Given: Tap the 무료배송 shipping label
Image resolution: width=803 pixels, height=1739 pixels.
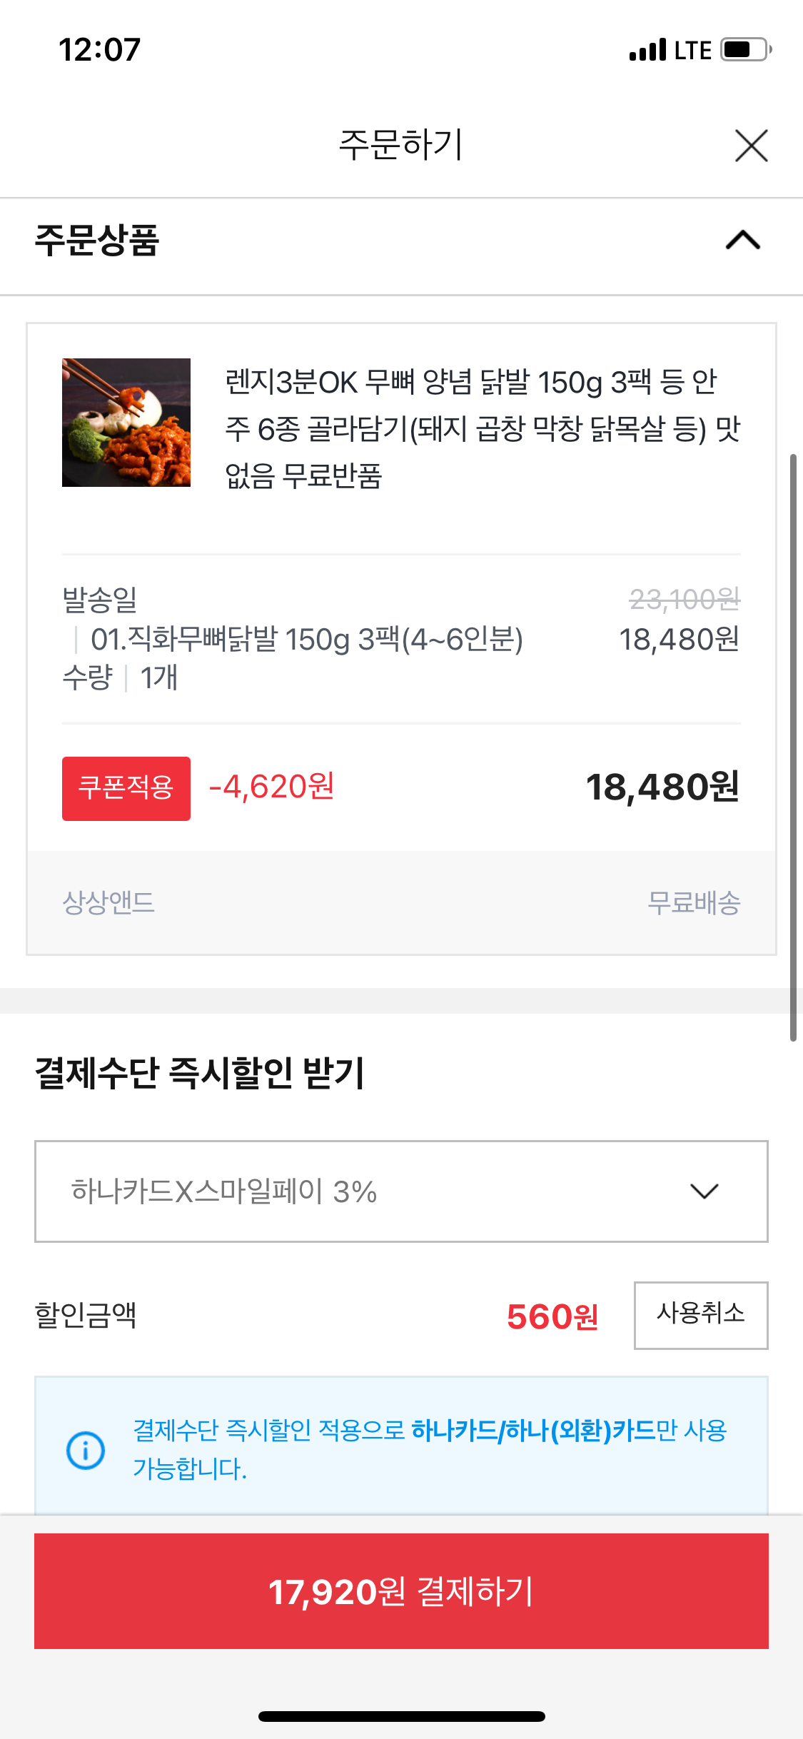Looking at the screenshot, I should click(693, 902).
